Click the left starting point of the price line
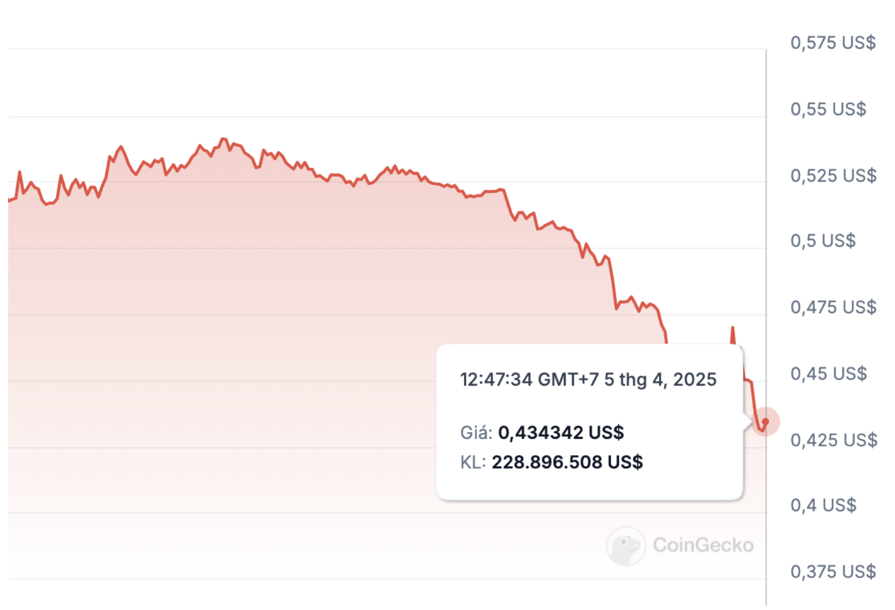The width and height of the screenshot is (895, 610). (x=9, y=200)
